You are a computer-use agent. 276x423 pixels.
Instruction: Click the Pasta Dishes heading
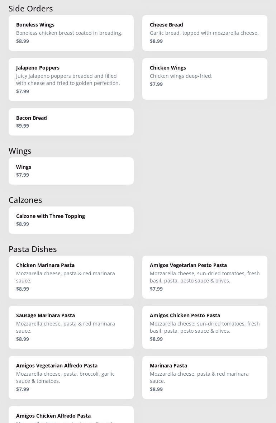pyautogui.click(x=33, y=249)
